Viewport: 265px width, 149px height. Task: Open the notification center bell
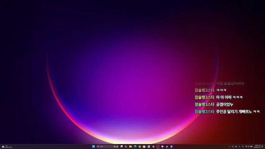tap(263, 147)
